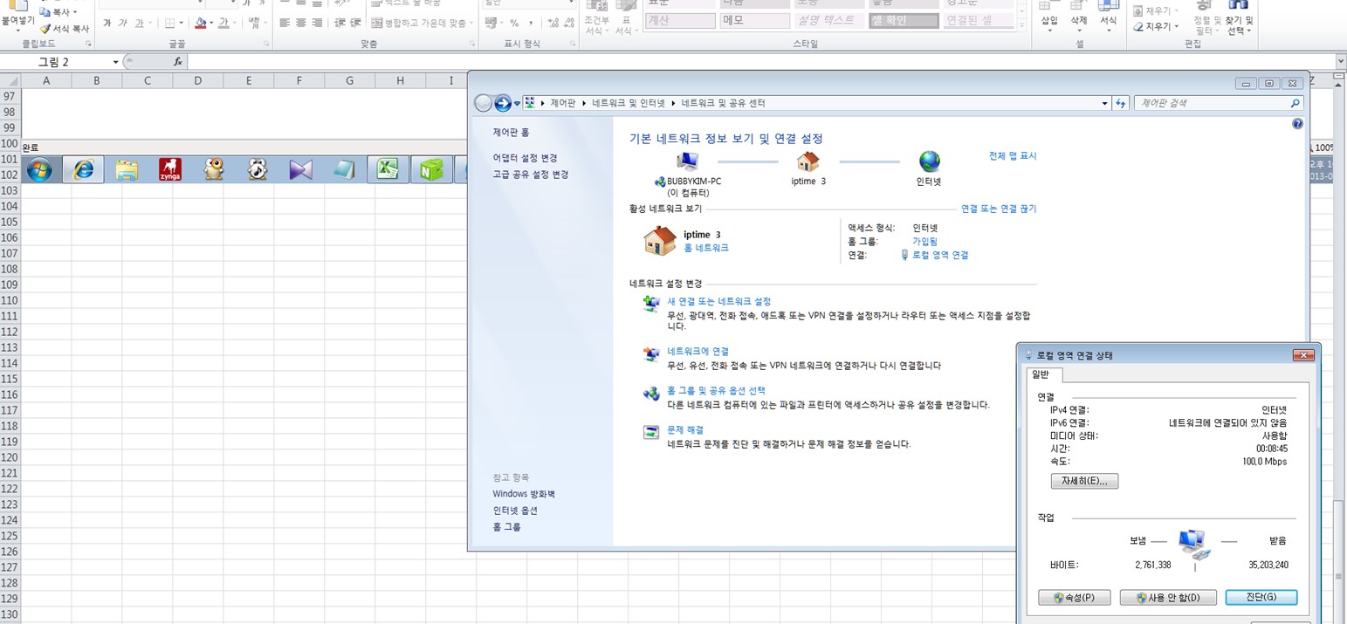Open 어댑터 설정 변경 link in sidebar
Viewport: 1347px width, 624px height.
(x=525, y=158)
